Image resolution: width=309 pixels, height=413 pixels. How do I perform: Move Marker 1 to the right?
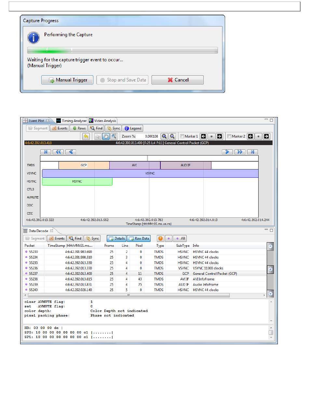tap(219, 136)
